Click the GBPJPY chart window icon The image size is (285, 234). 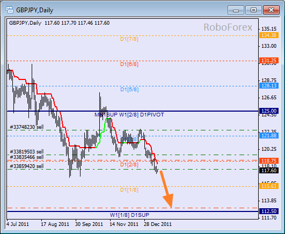pyautogui.click(x=10, y=10)
